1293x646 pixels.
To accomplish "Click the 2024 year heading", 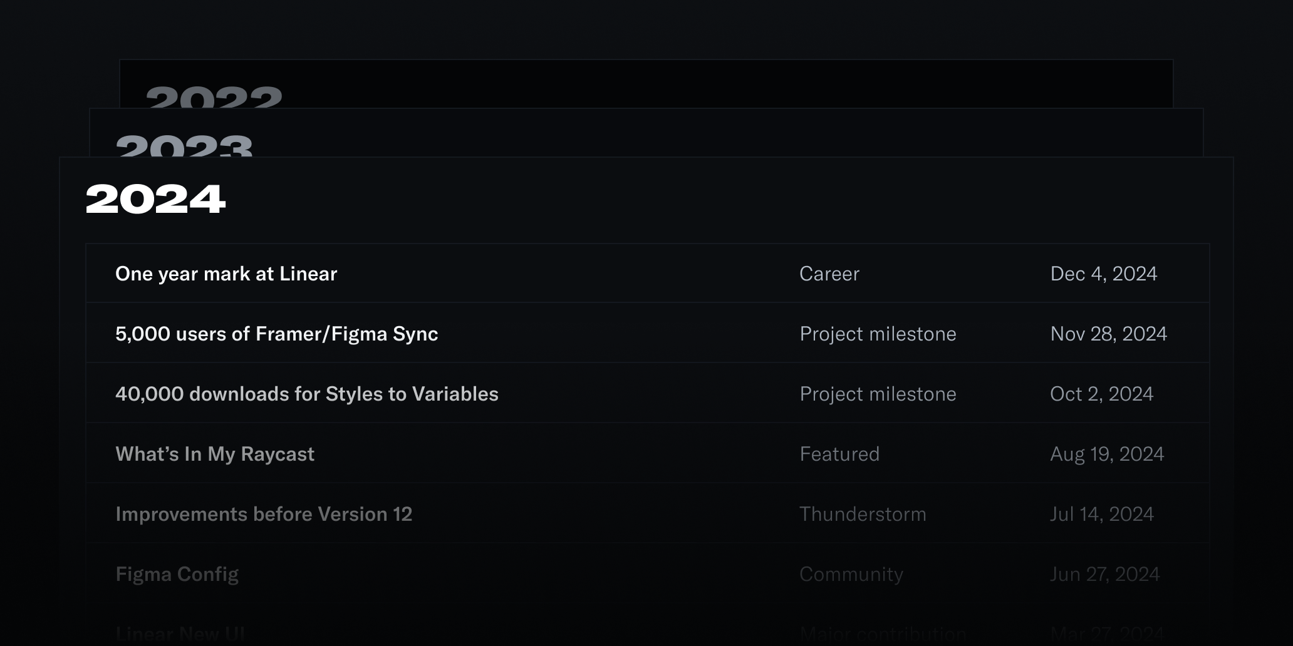I will [x=155, y=199].
